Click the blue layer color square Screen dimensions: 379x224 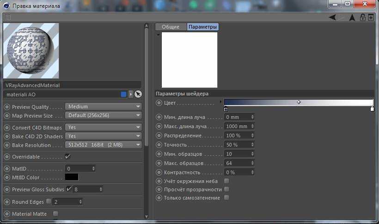pos(123,94)
